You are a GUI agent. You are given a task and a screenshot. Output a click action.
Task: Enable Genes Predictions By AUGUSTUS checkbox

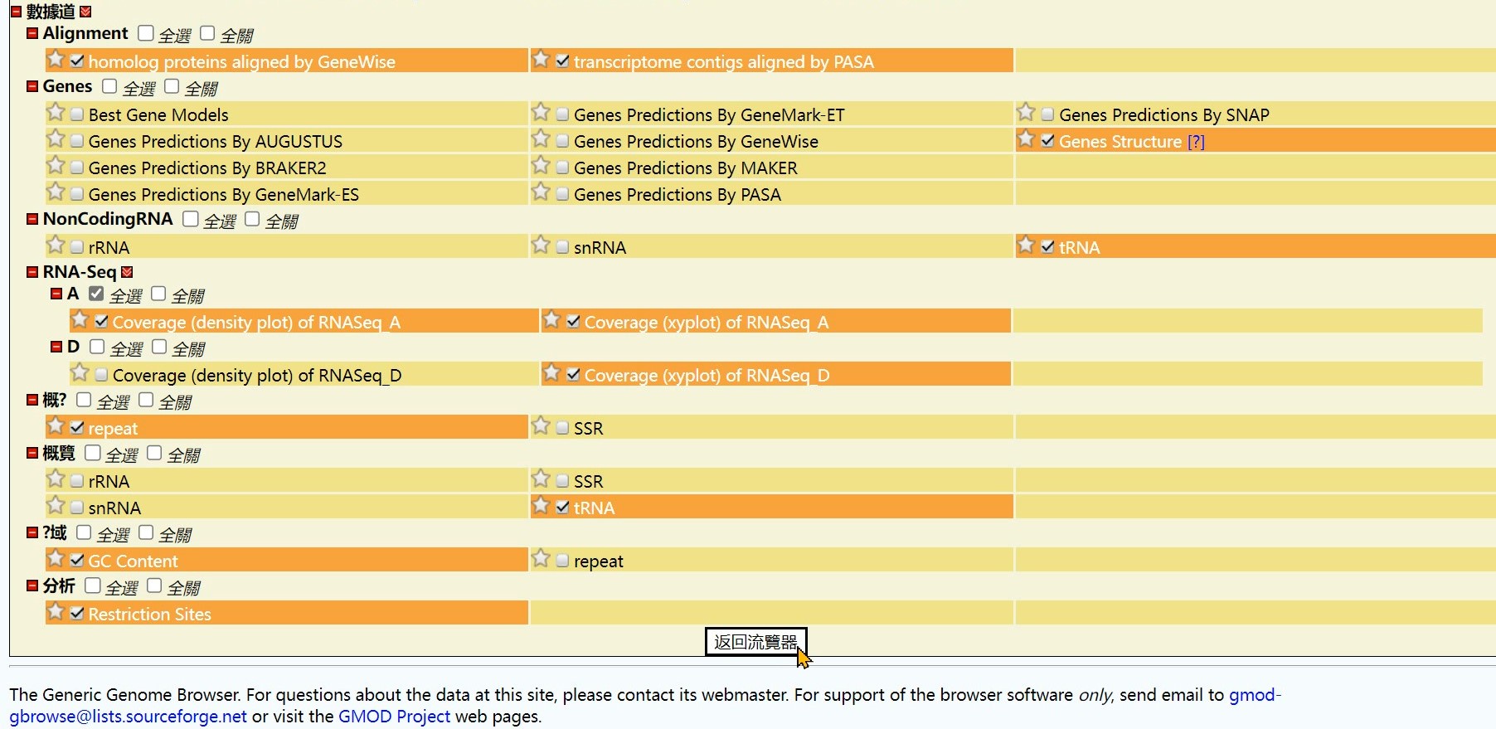coord(77,142)
